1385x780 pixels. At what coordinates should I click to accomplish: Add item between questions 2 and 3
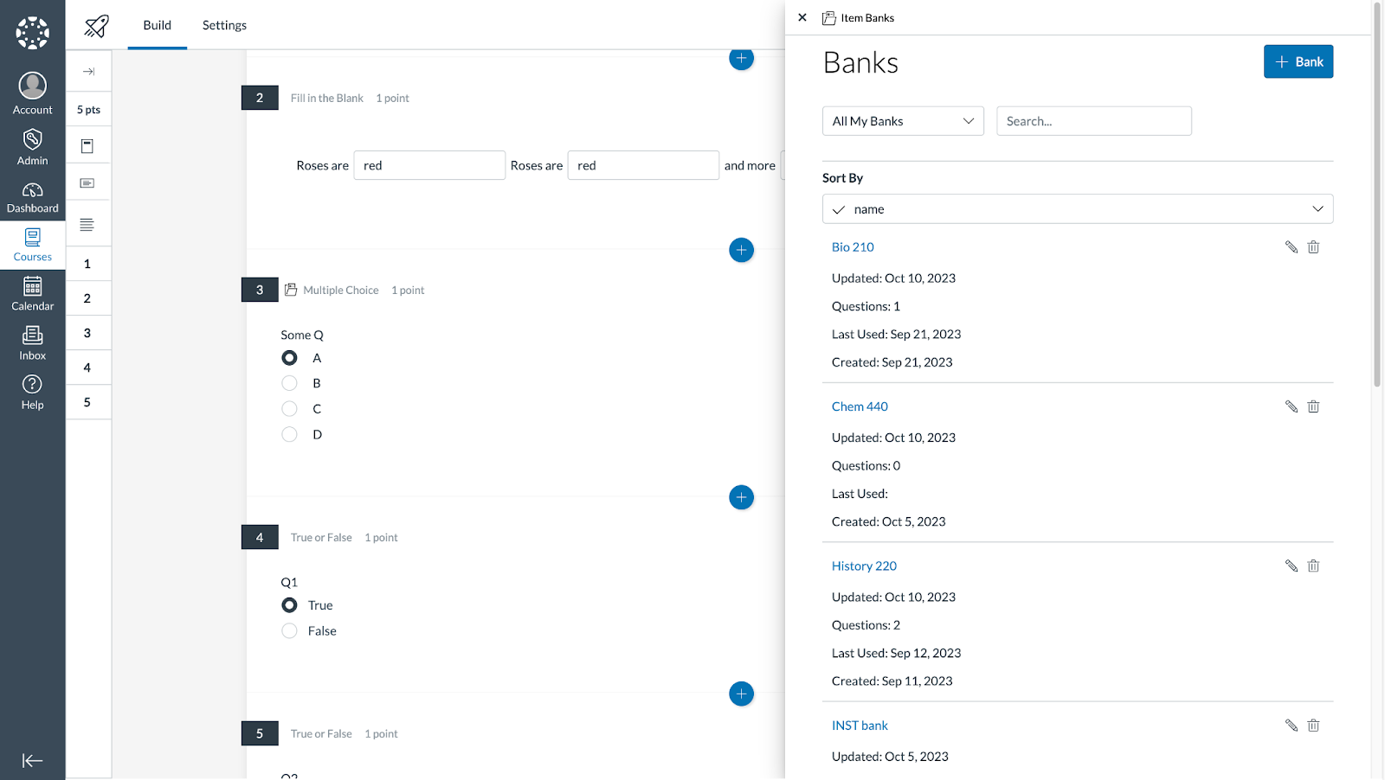coord(741,250)
